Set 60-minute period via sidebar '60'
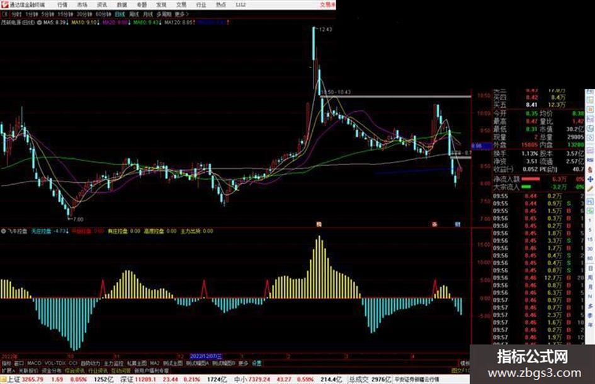The width and height of the screenshot is (595, 384). (x=590, y=259)
